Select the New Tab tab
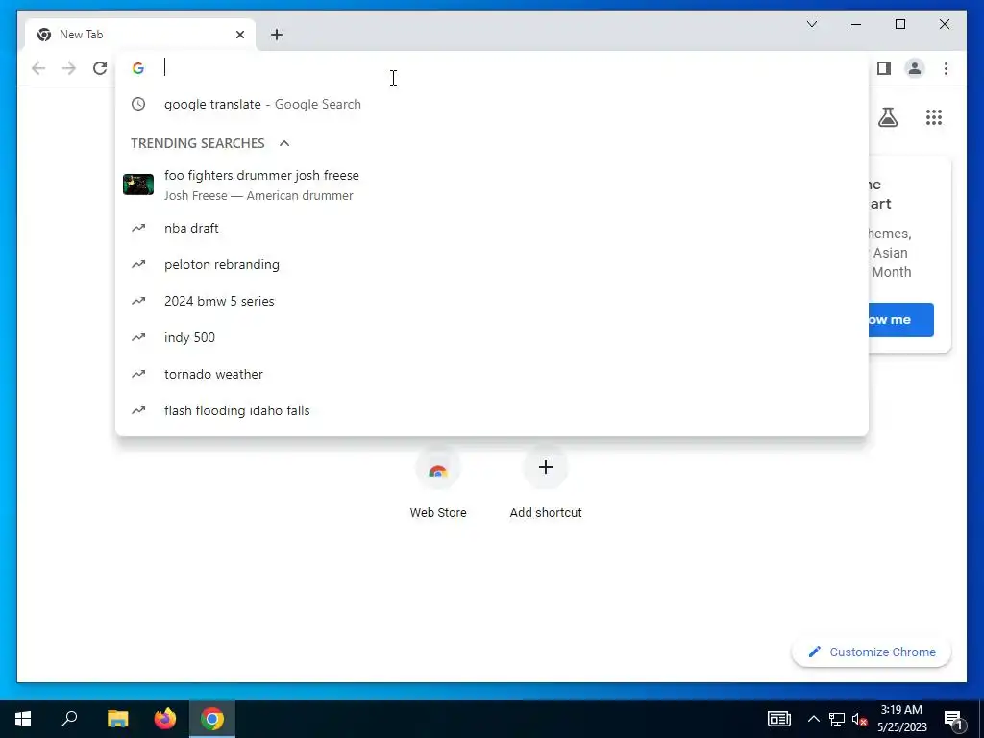 point(140,35)
